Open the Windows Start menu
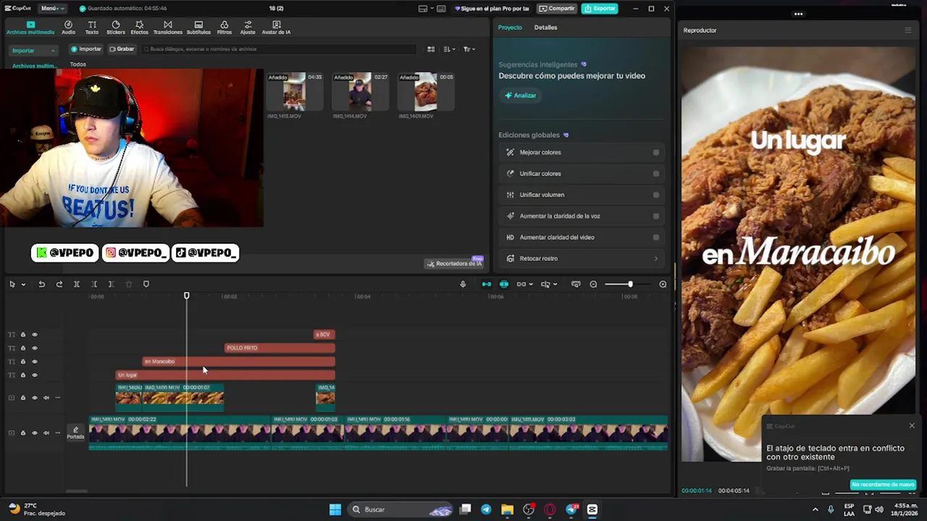Screen dimensions: 927x521 click(x=335, y=509)
